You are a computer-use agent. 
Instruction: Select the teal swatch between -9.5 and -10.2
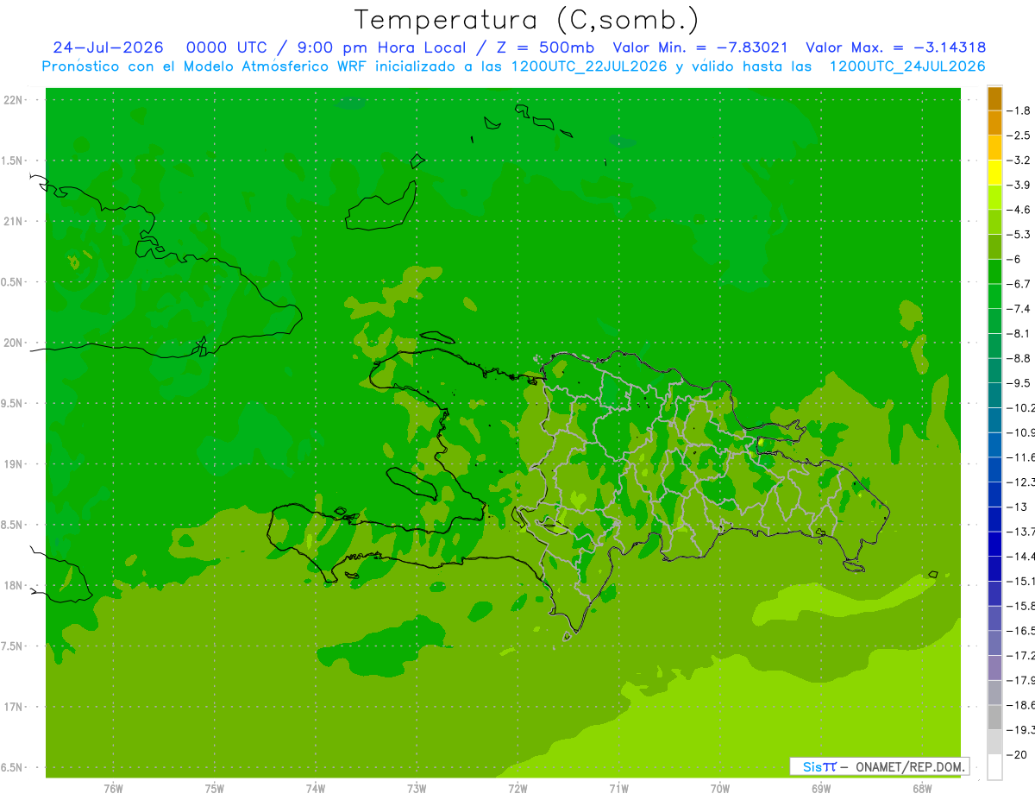tap(994, 395)
